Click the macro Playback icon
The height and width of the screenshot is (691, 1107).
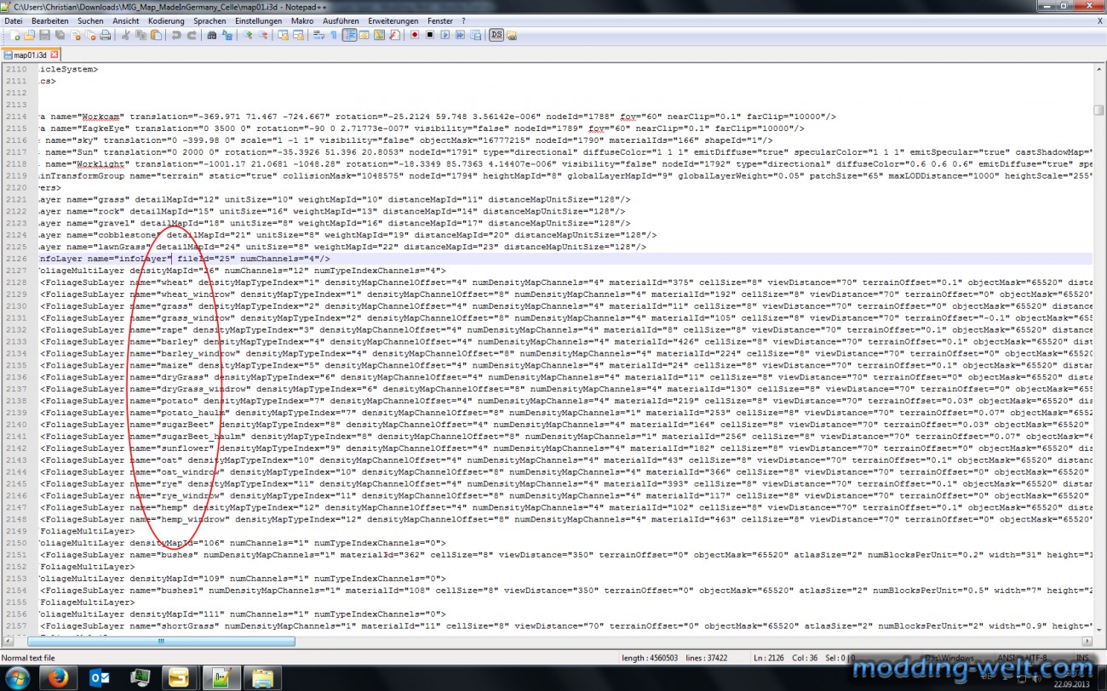click(x=445, y=36)
